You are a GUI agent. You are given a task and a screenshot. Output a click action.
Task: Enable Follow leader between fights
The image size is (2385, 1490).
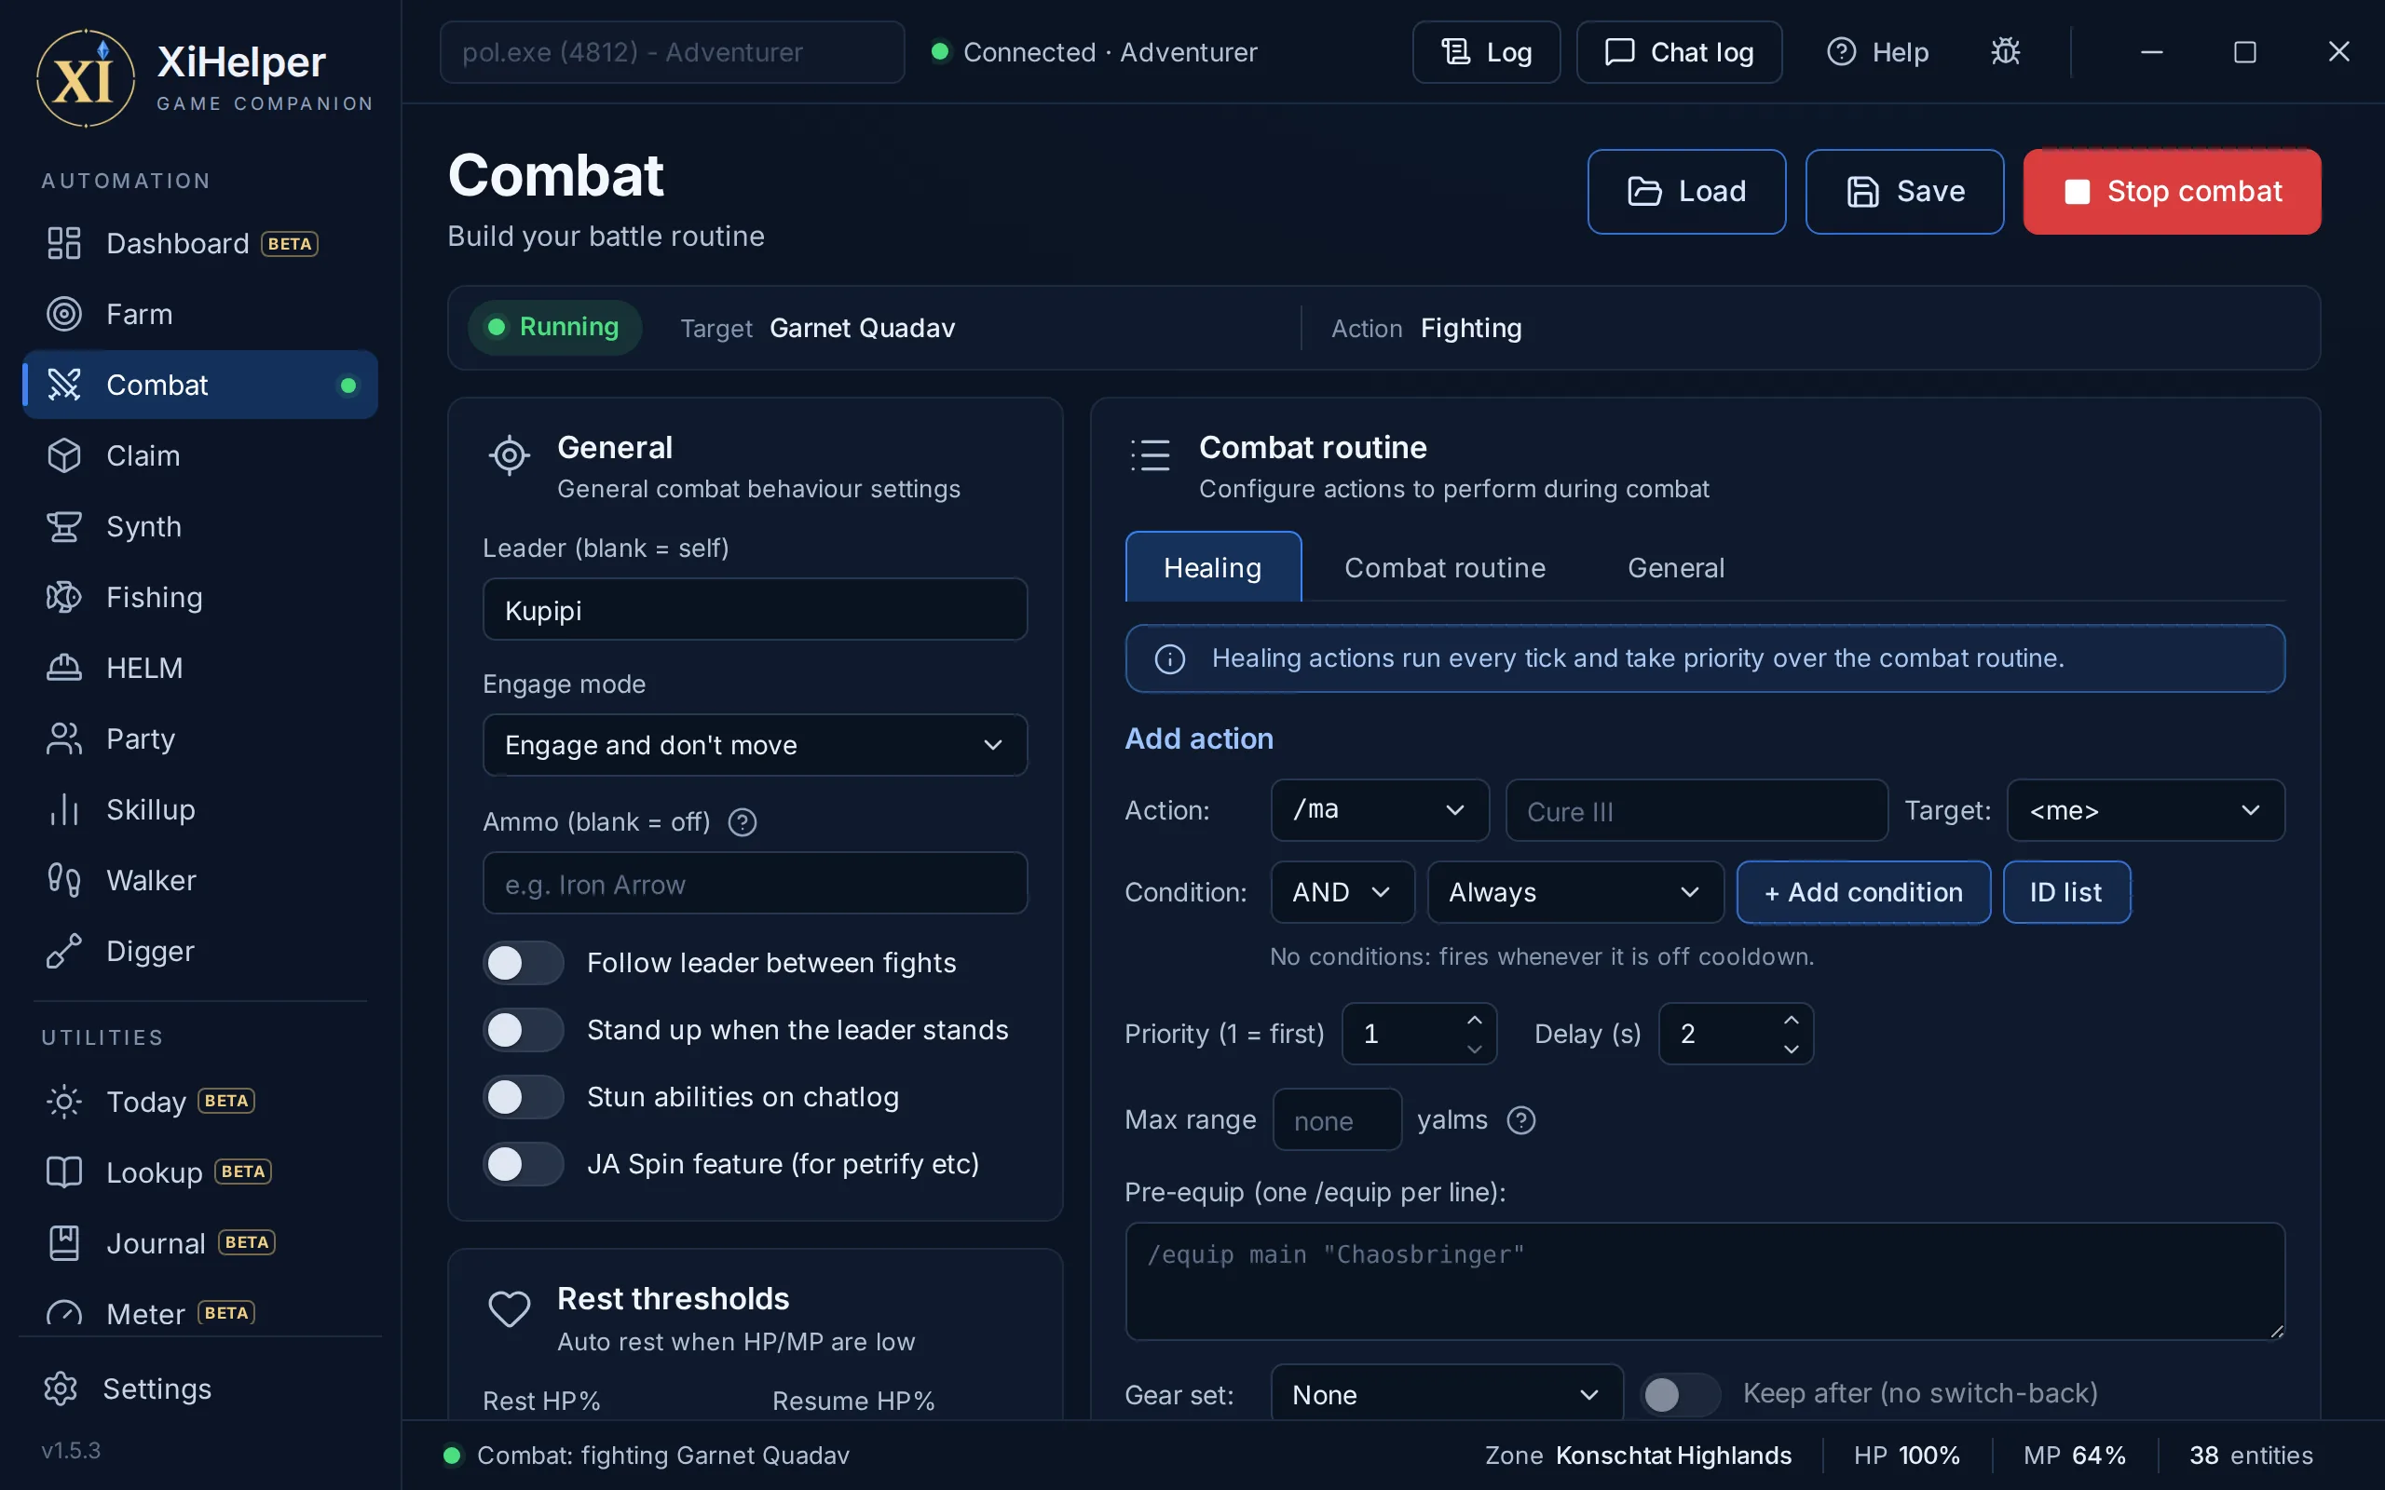[x=524, y=963]
